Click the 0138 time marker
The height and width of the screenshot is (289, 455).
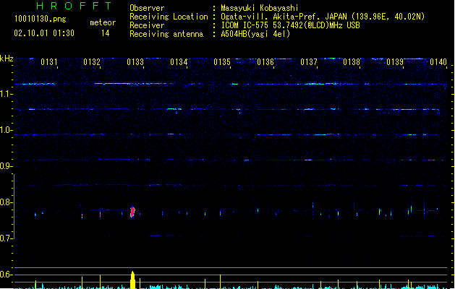[x=352, y=62]
